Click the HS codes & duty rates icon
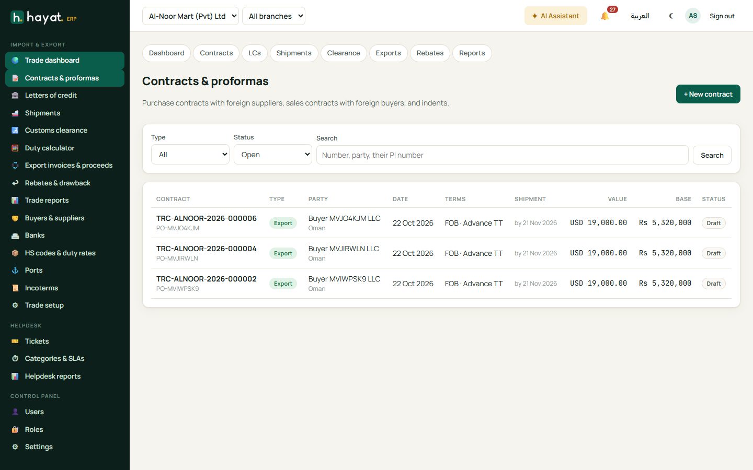The height and width of the screenshot is (470, 753). [15, 253]
